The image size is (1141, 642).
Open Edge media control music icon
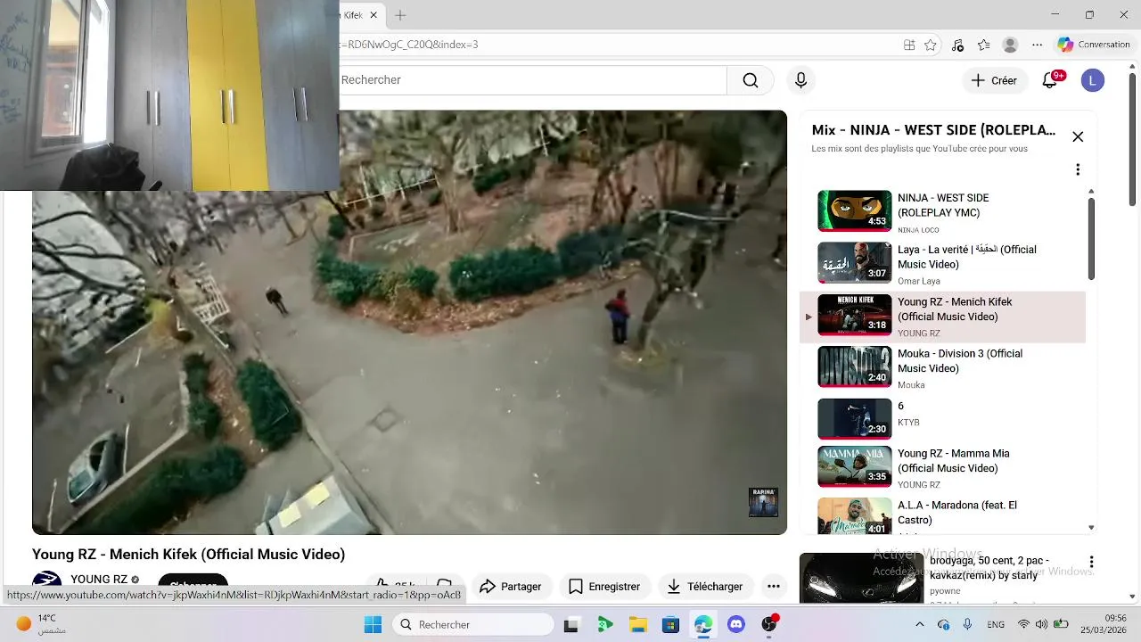click(957, 45)
